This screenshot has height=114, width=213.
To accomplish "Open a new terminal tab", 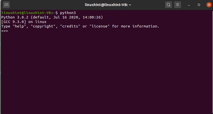I will tap(6, 5).
